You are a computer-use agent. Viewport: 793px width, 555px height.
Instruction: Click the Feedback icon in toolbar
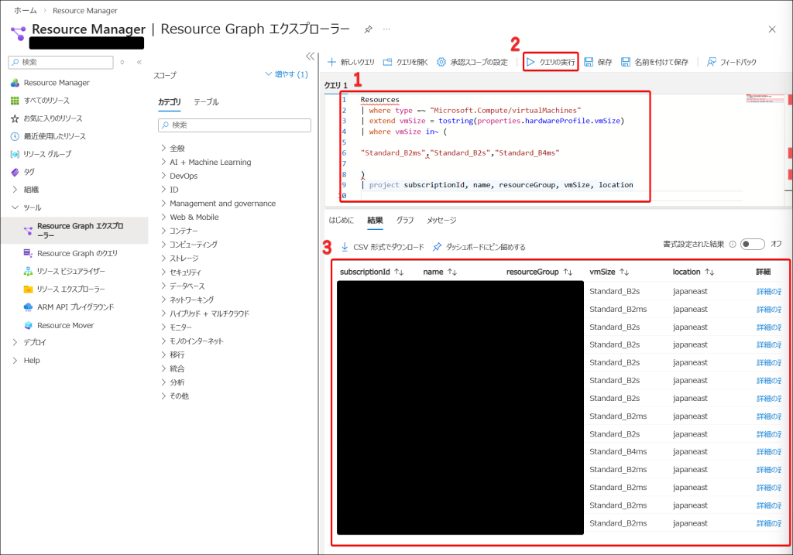712,62
